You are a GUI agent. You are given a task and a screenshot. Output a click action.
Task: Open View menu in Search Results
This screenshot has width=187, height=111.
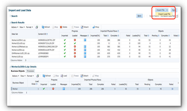click(x=22, y=27)
